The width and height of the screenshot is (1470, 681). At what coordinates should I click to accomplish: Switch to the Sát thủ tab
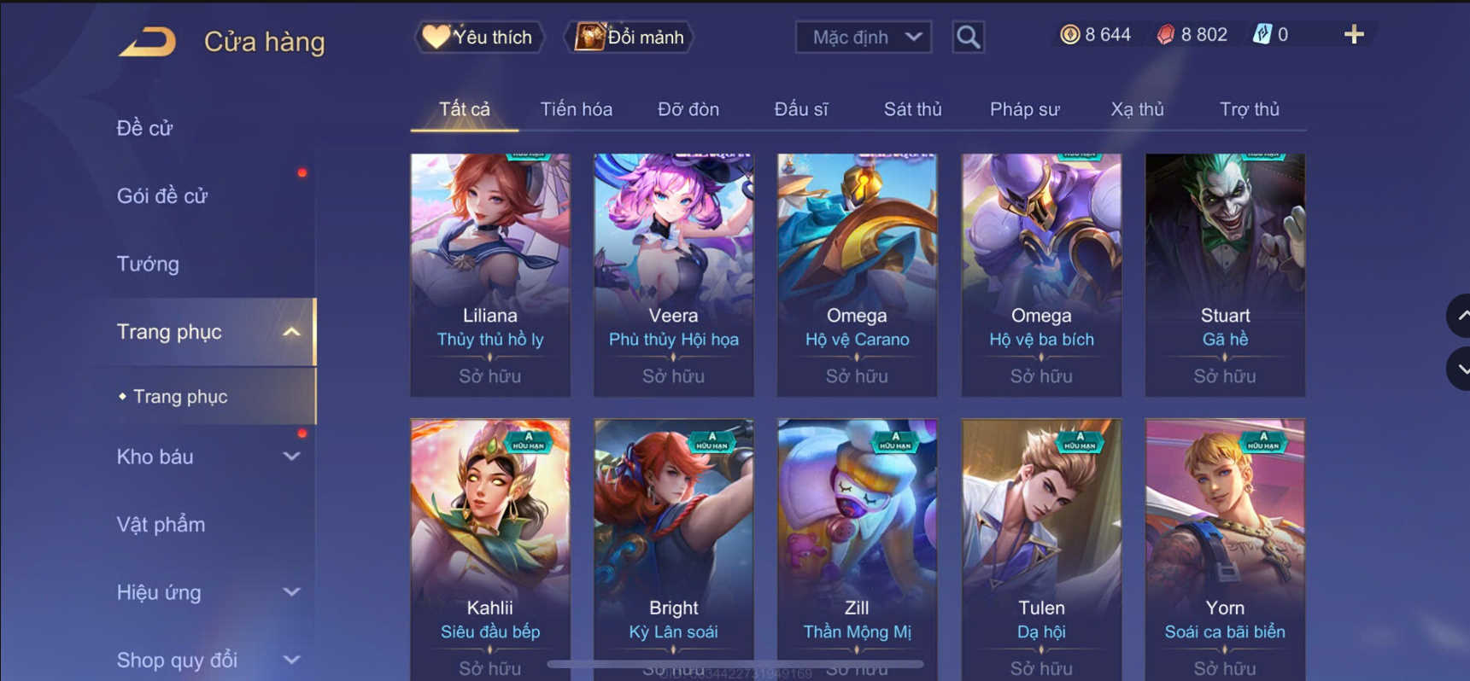[x=912, y=109]
